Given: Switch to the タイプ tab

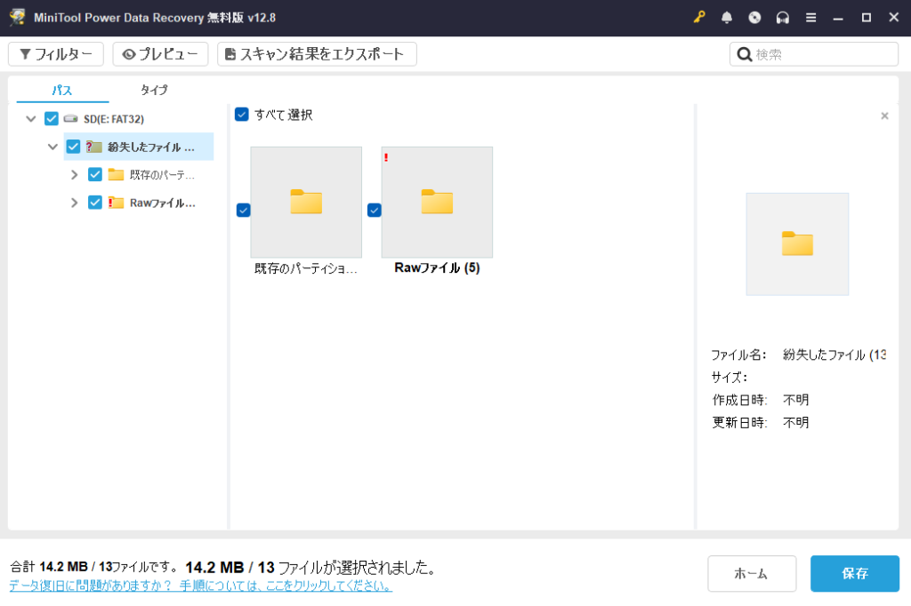Looking at the screenshot, I should pyautogui.click(x=154, y=90).
